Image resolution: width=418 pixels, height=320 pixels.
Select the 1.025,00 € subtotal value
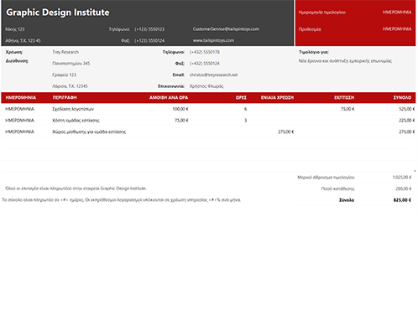402,178
